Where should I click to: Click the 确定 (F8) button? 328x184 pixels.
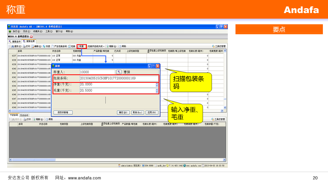(123, 112)
